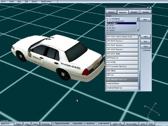Select the 04 LA Tec group

coord(121,26)
